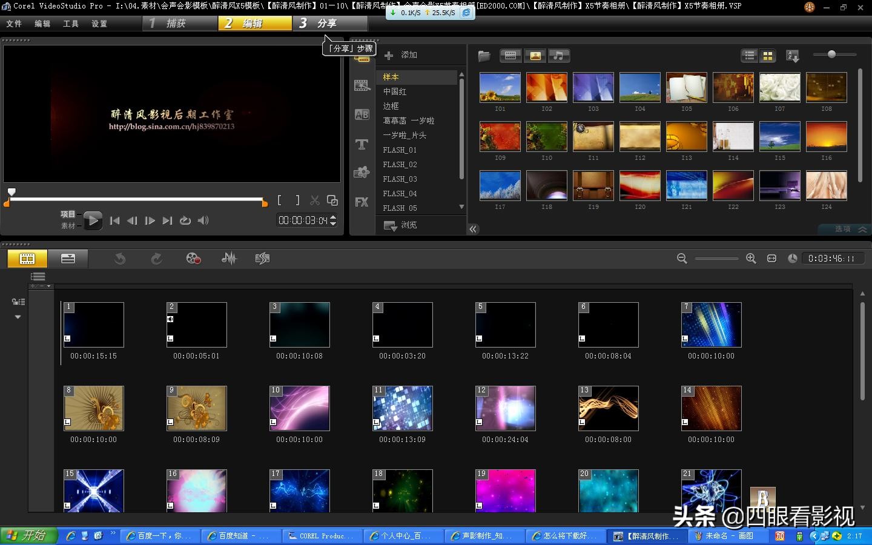Switch to timeline view mode

pos(68,259)
